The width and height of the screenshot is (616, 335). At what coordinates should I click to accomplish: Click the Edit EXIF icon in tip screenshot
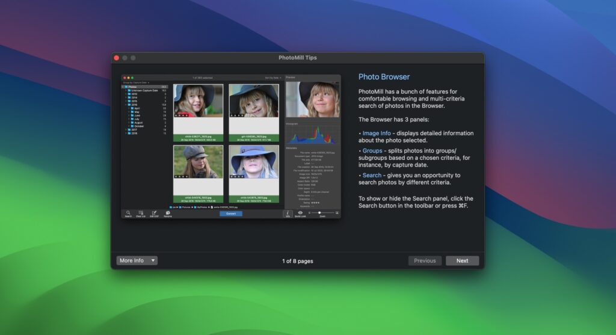[154, 214]
